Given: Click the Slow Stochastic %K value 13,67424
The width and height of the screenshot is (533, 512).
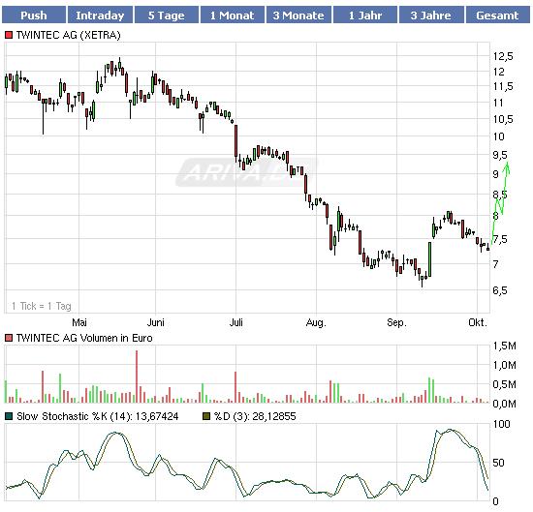Looking at the screenshot, I should (x=157, y=416).
